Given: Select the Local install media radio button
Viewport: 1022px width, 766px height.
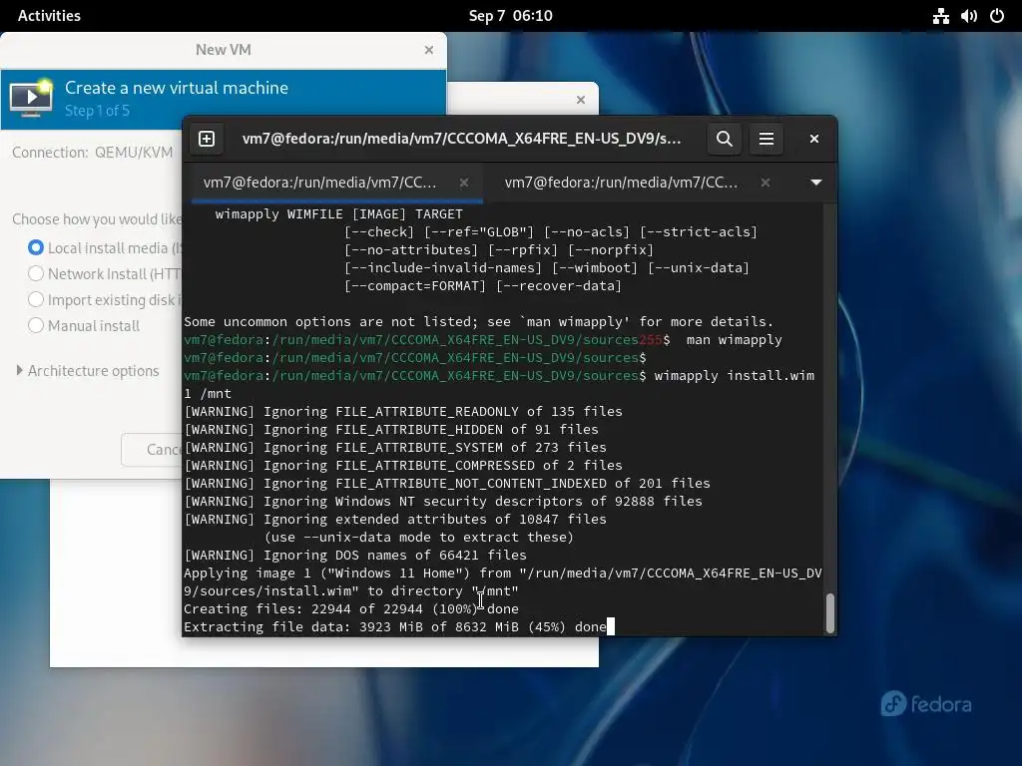Looking at the screenshot, I should click(36, 247).
